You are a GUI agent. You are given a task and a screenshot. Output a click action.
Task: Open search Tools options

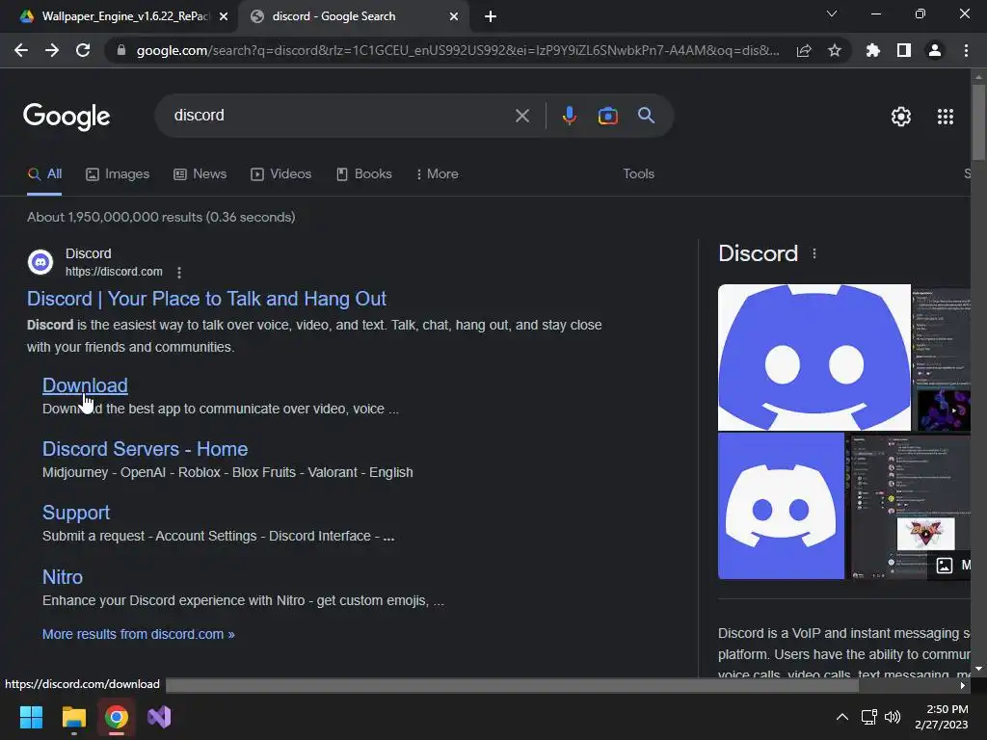coord(638,173)
